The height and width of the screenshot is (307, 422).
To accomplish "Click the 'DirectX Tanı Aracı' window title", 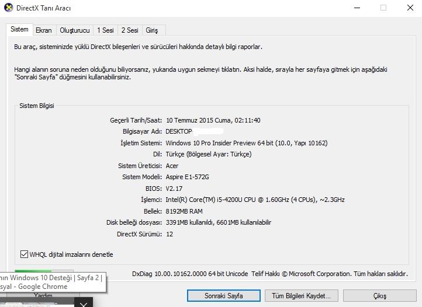I will point(44,8).
